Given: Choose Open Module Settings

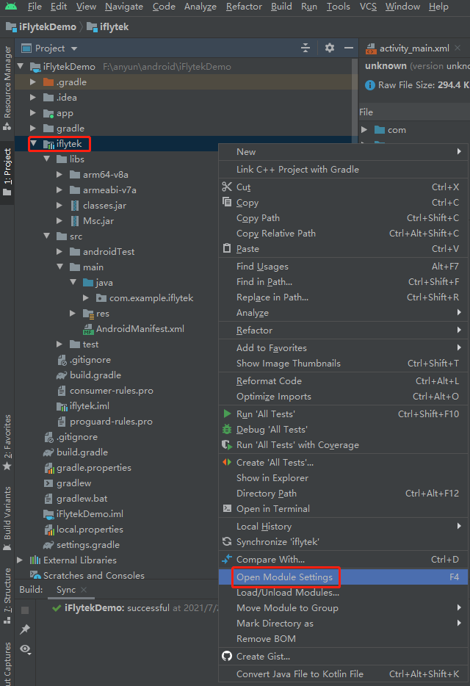Looking at the screenshot, I should (x=344, y=577).
